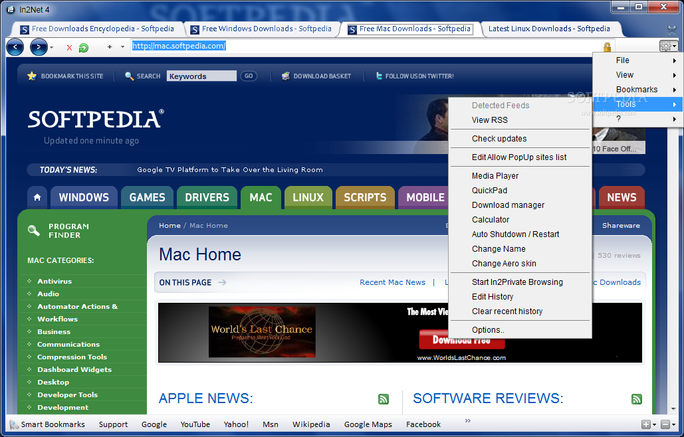Screen dimensions: 684x437
Task: Open zoom in dropdown arrow
Action: (x=654, y=425)
